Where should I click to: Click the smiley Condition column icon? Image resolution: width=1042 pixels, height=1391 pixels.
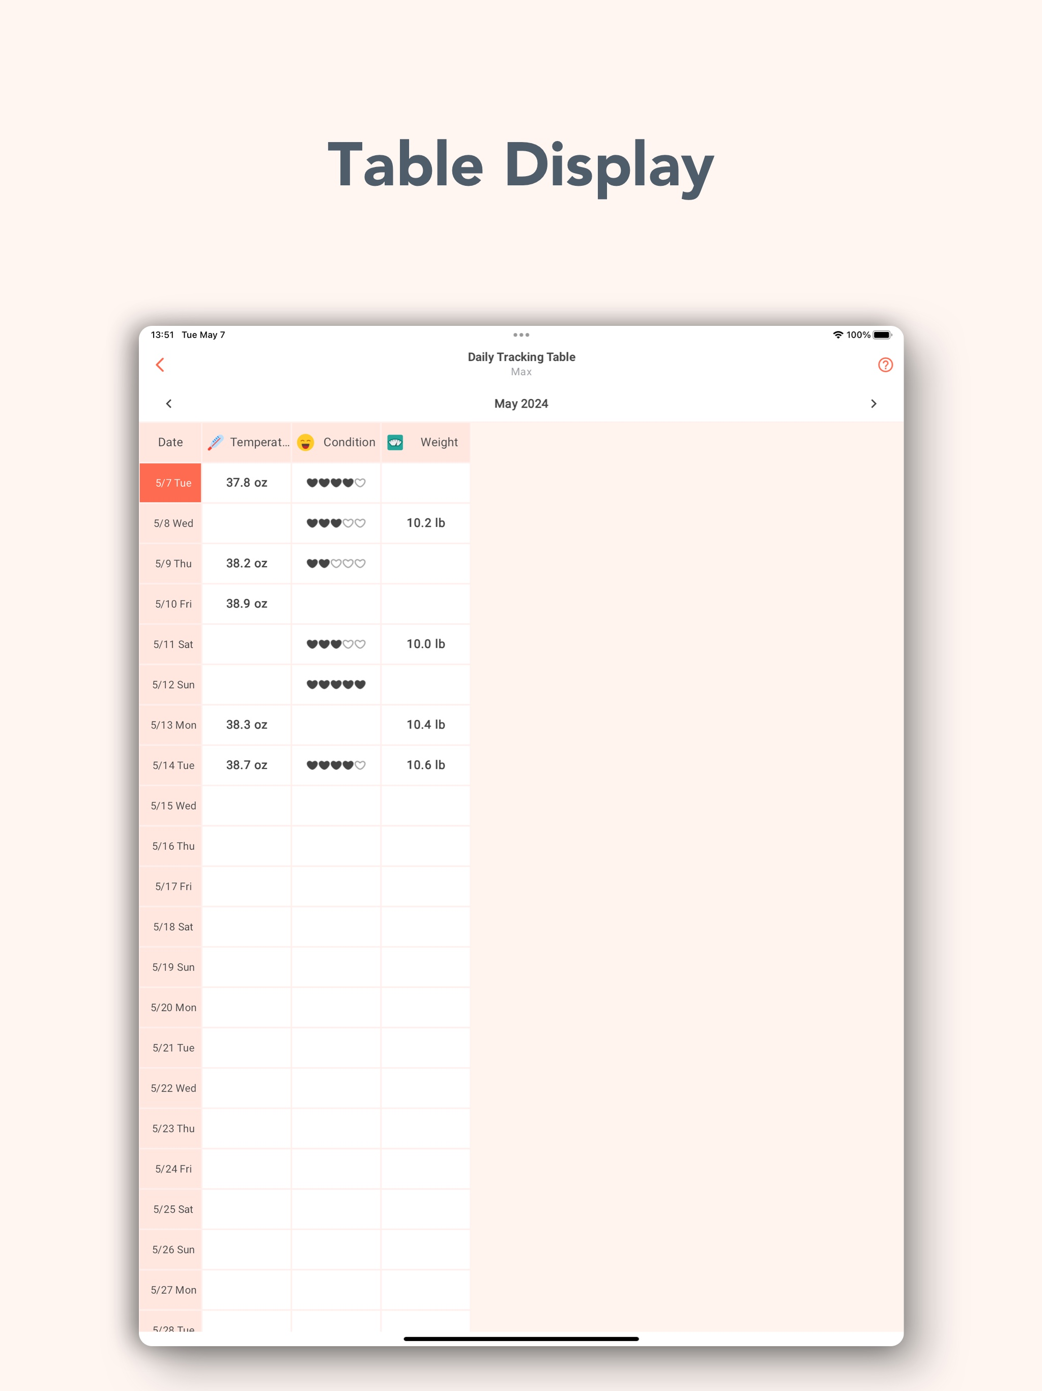pyautogui.click(x=305, y=442)
